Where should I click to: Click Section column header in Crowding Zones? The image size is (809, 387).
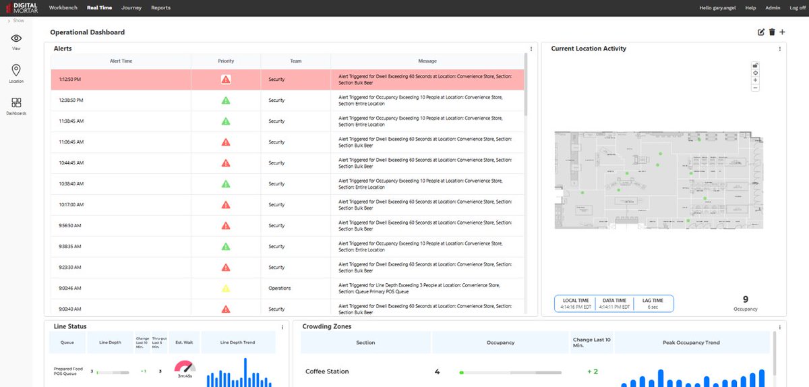point(365,343)
